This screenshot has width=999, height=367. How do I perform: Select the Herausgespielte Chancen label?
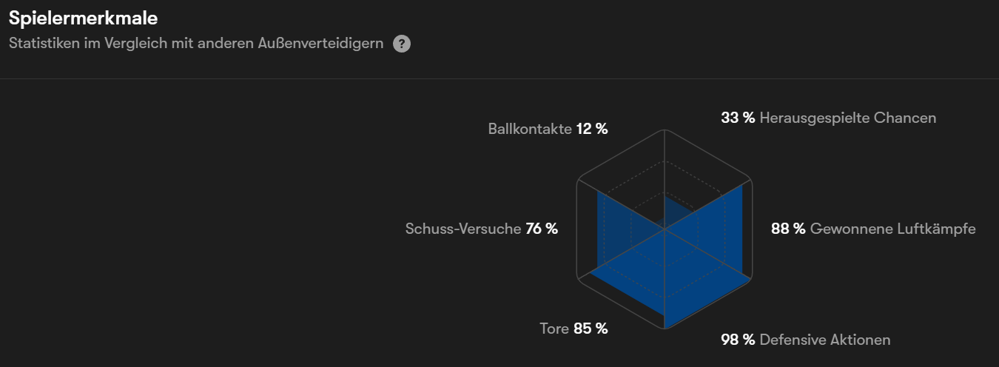pos(847,118)
